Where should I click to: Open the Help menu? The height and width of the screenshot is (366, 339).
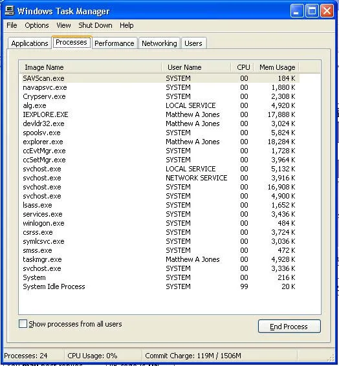(127, 25)
